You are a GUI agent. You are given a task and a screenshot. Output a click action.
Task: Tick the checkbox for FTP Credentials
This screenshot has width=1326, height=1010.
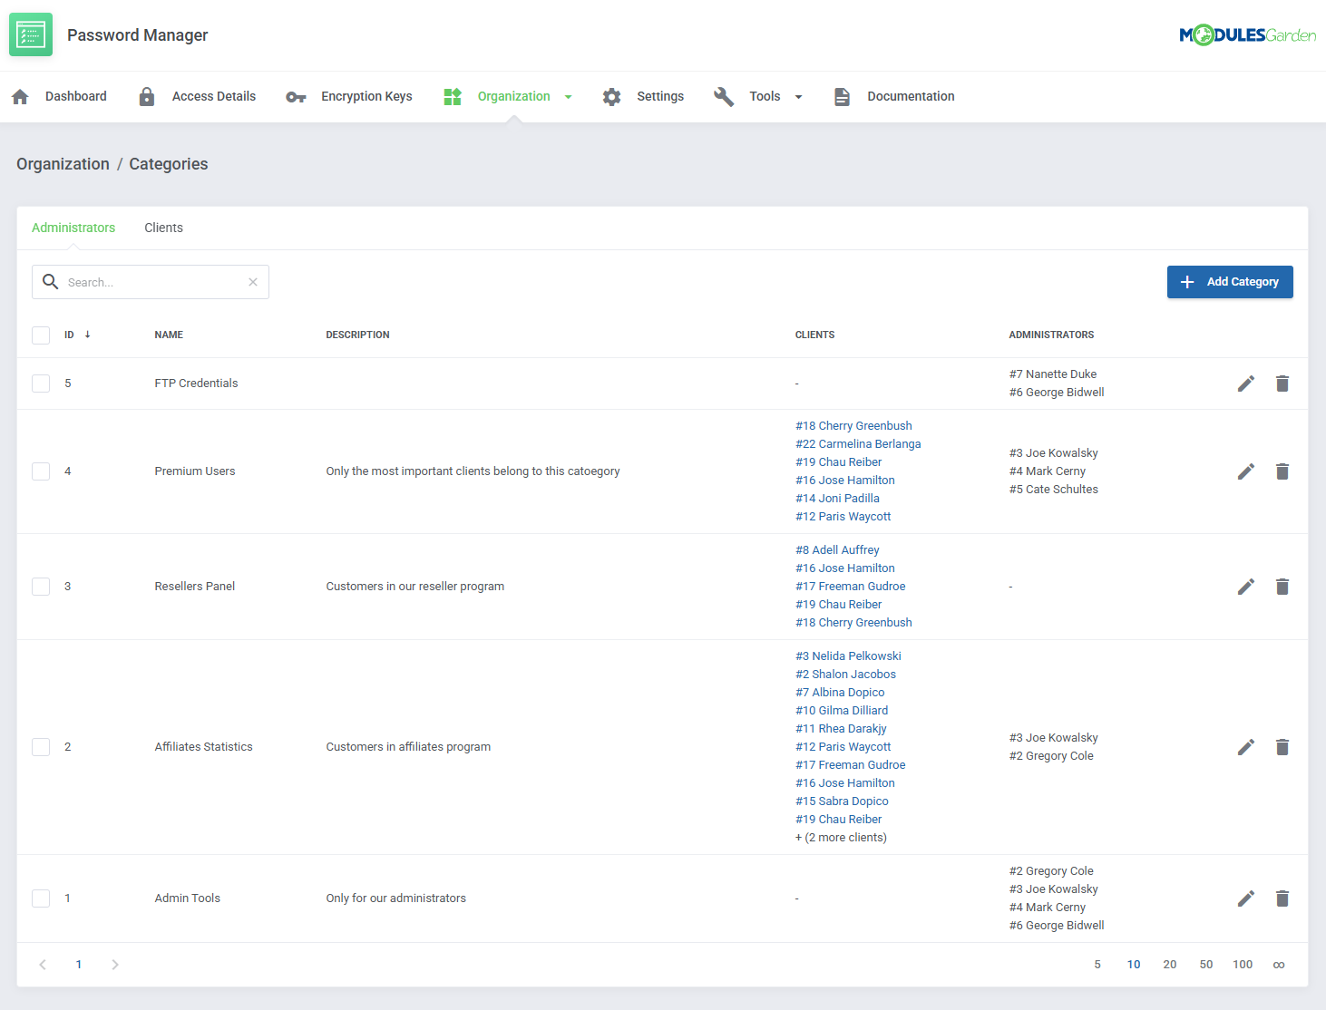(41, 384)
